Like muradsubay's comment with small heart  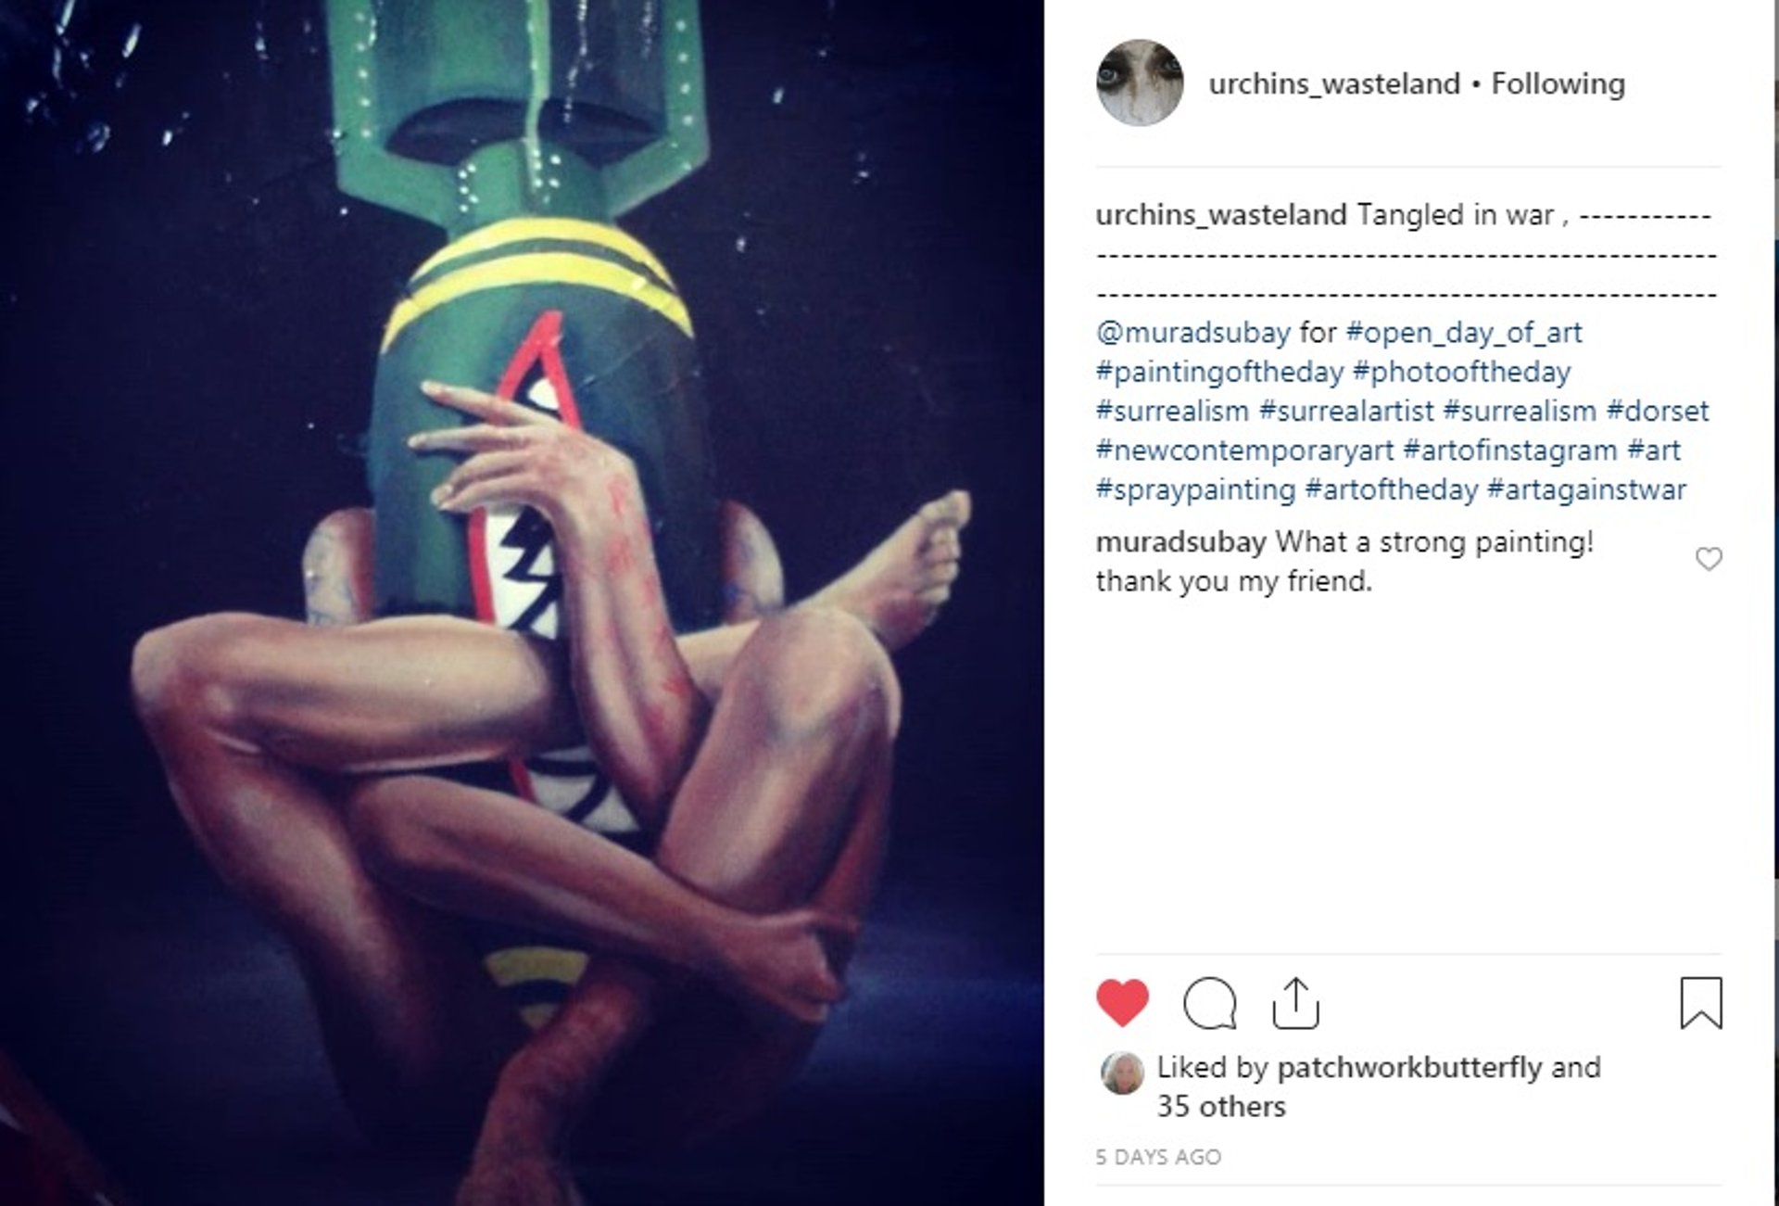1709,559
